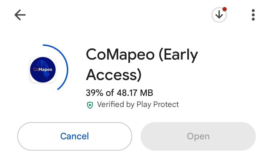Tap the CoMapeo app logo
Image resolution: width=273 pixels, height=167 pixels.
pyautogui.click(x=43, y=70)
